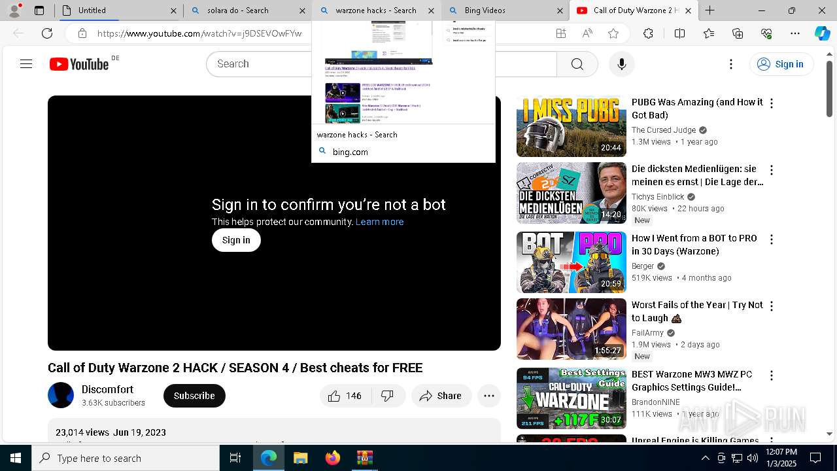Follow the Learn more link

[379, 222]
